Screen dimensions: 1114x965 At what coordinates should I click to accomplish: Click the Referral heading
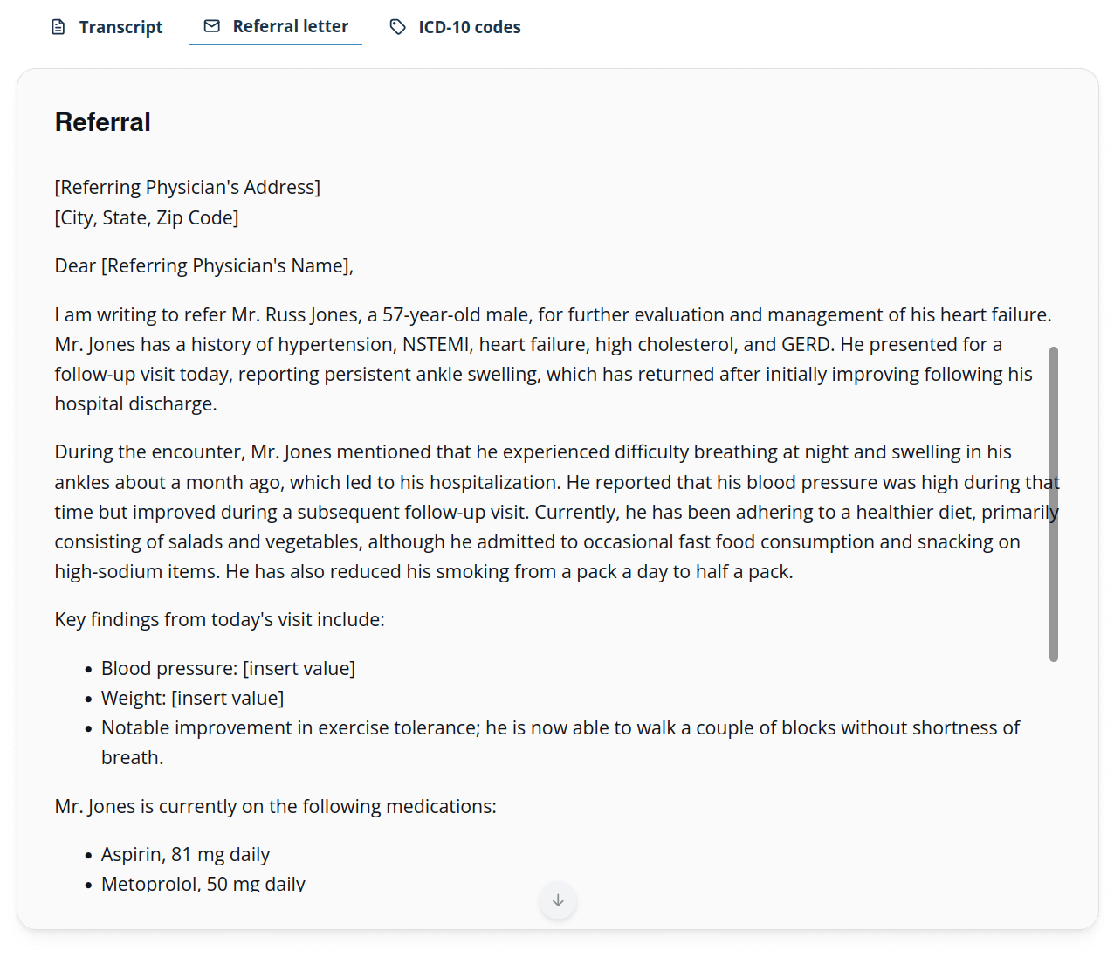tap(102, 121)
